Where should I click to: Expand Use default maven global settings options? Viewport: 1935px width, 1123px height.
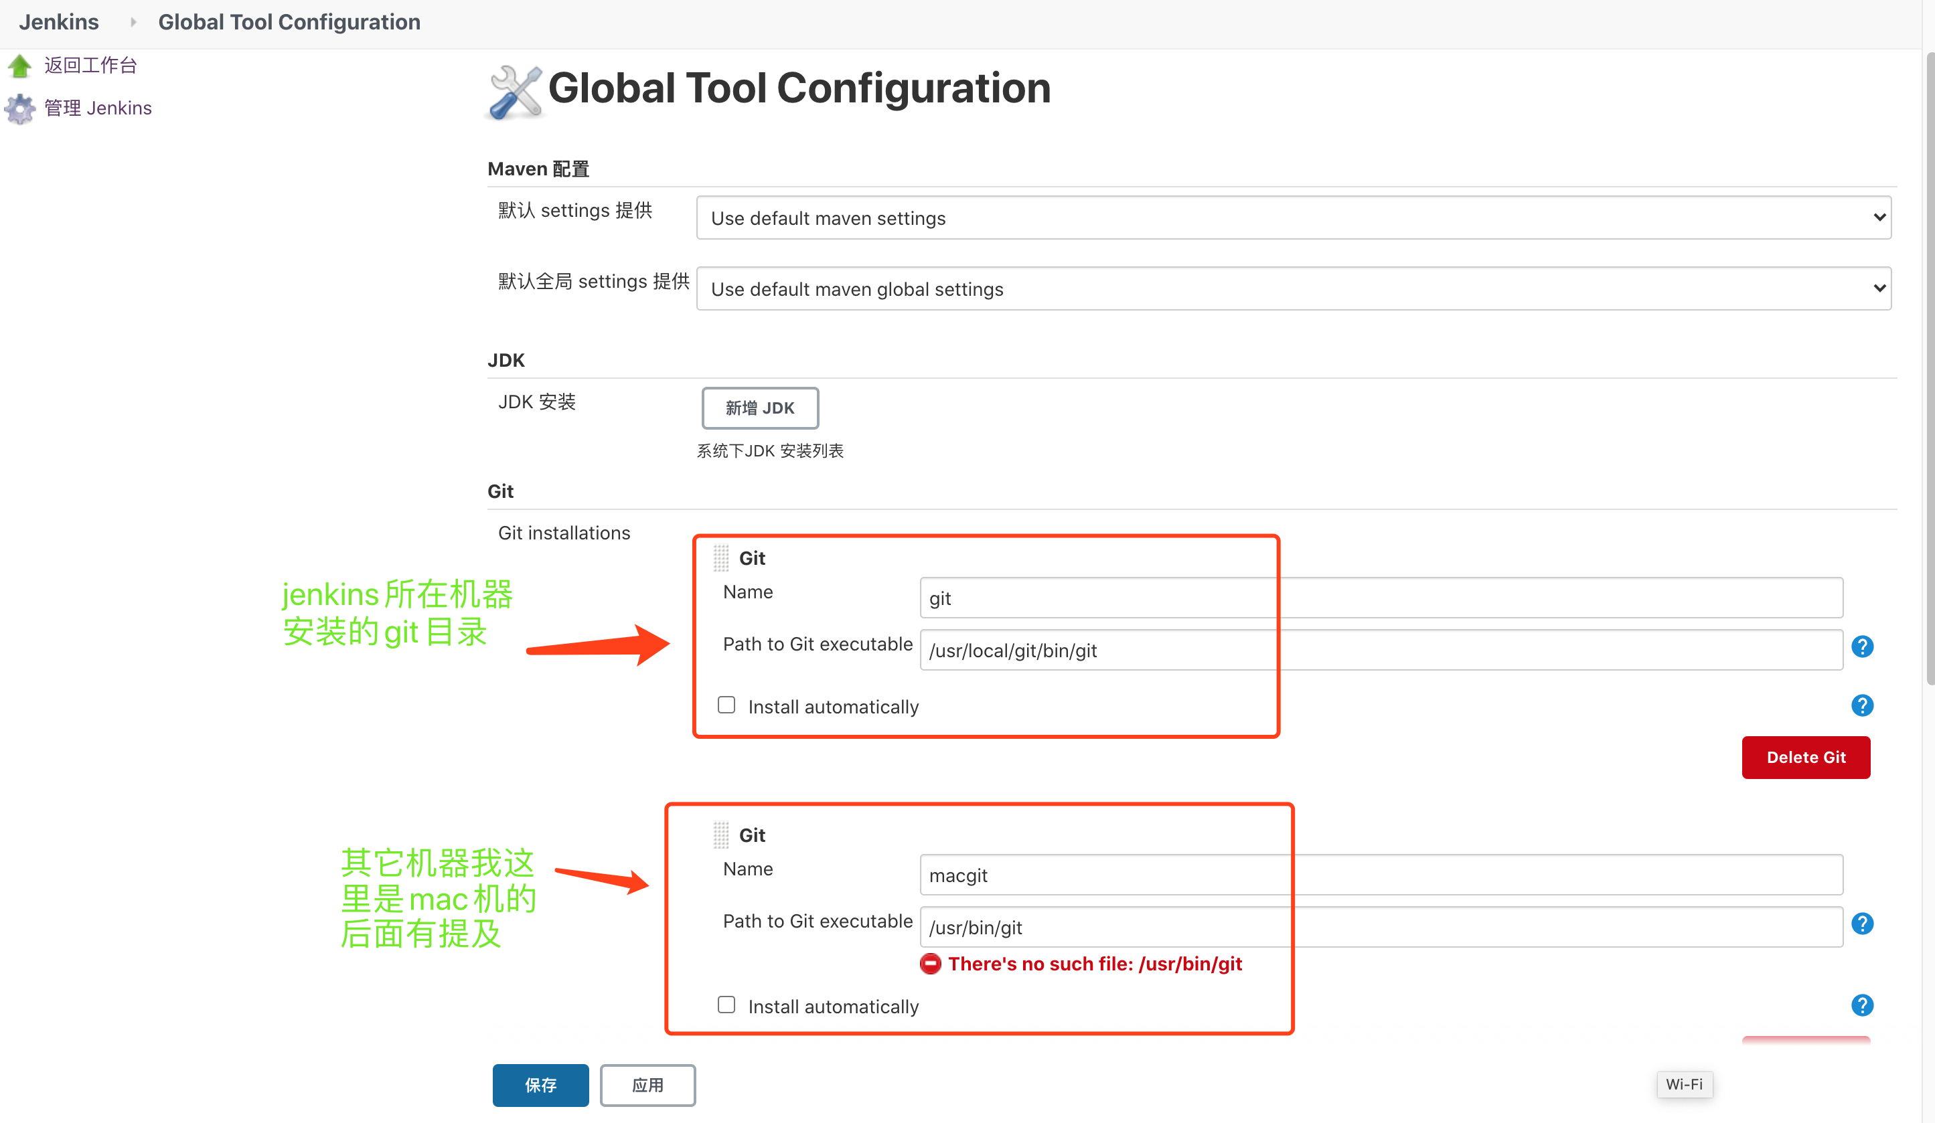tap(1877, 288)
